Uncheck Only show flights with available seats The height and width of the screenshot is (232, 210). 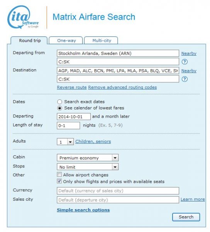coord(59,181)
